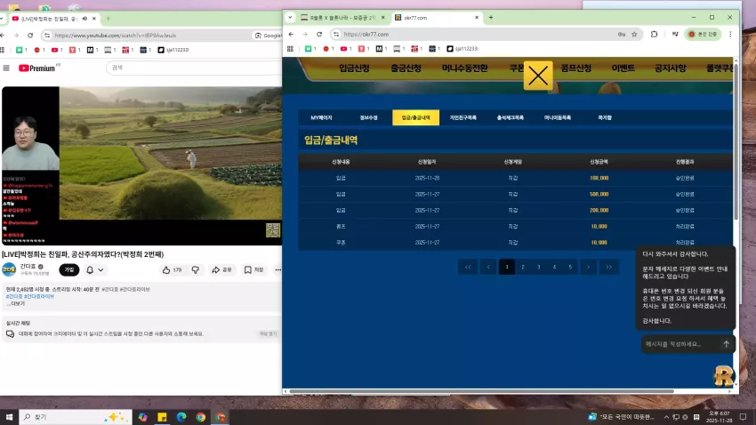Viewport: 756px width, 425px height.
Task: Click the YouTube search box
Action: click(x=193, y=68)
